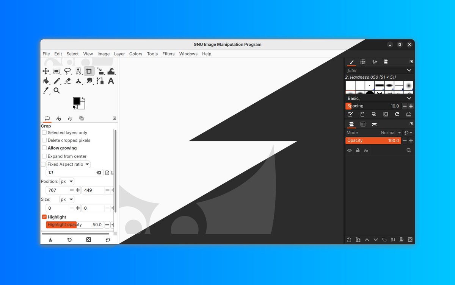Open the File menu

46,54
